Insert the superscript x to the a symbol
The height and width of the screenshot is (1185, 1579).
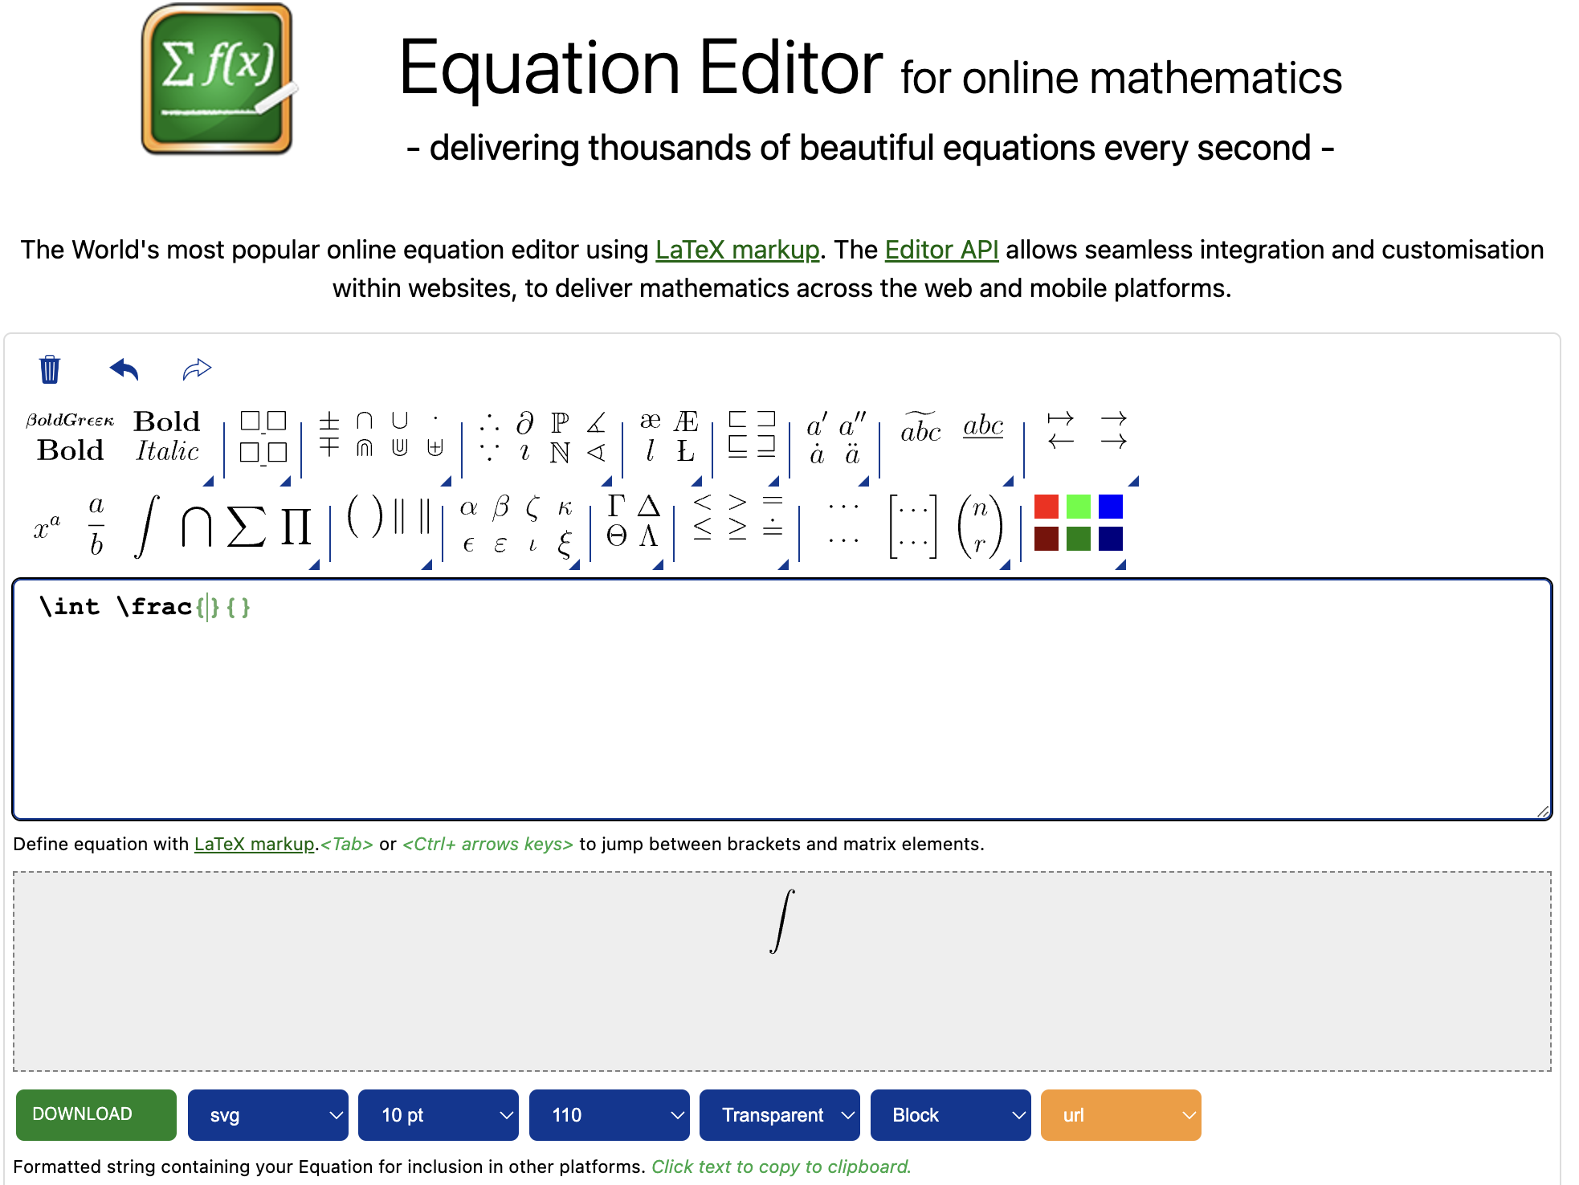point(47,527)
